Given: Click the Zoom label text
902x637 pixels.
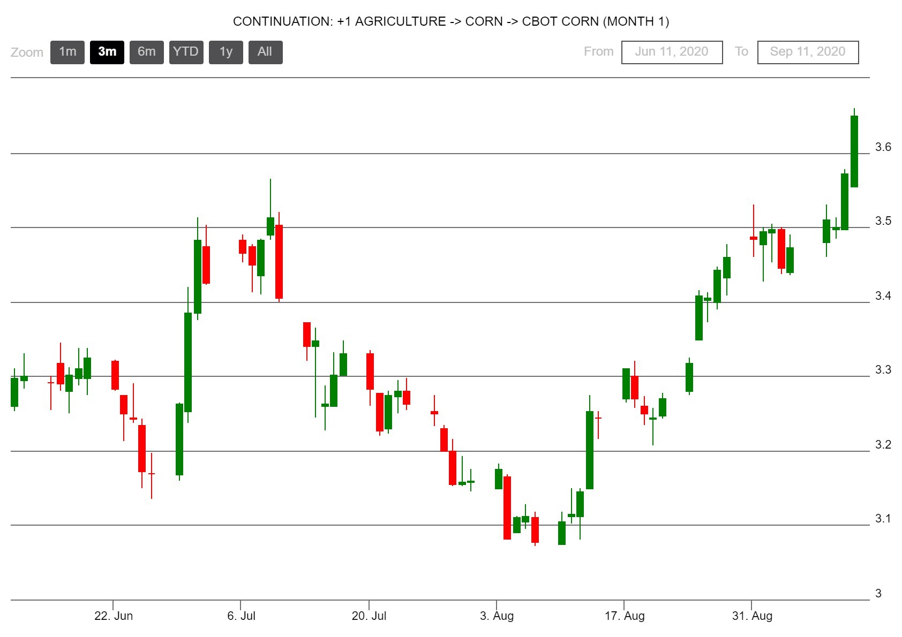Looking at the screenshot, I should (27, 52).
